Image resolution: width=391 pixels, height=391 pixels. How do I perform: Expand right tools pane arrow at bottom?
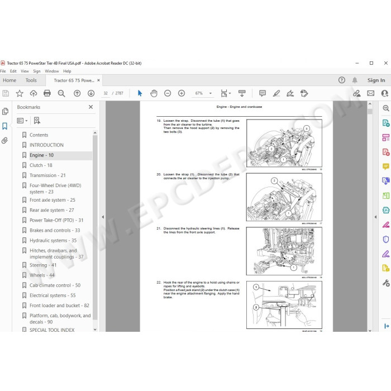(387, 326)
